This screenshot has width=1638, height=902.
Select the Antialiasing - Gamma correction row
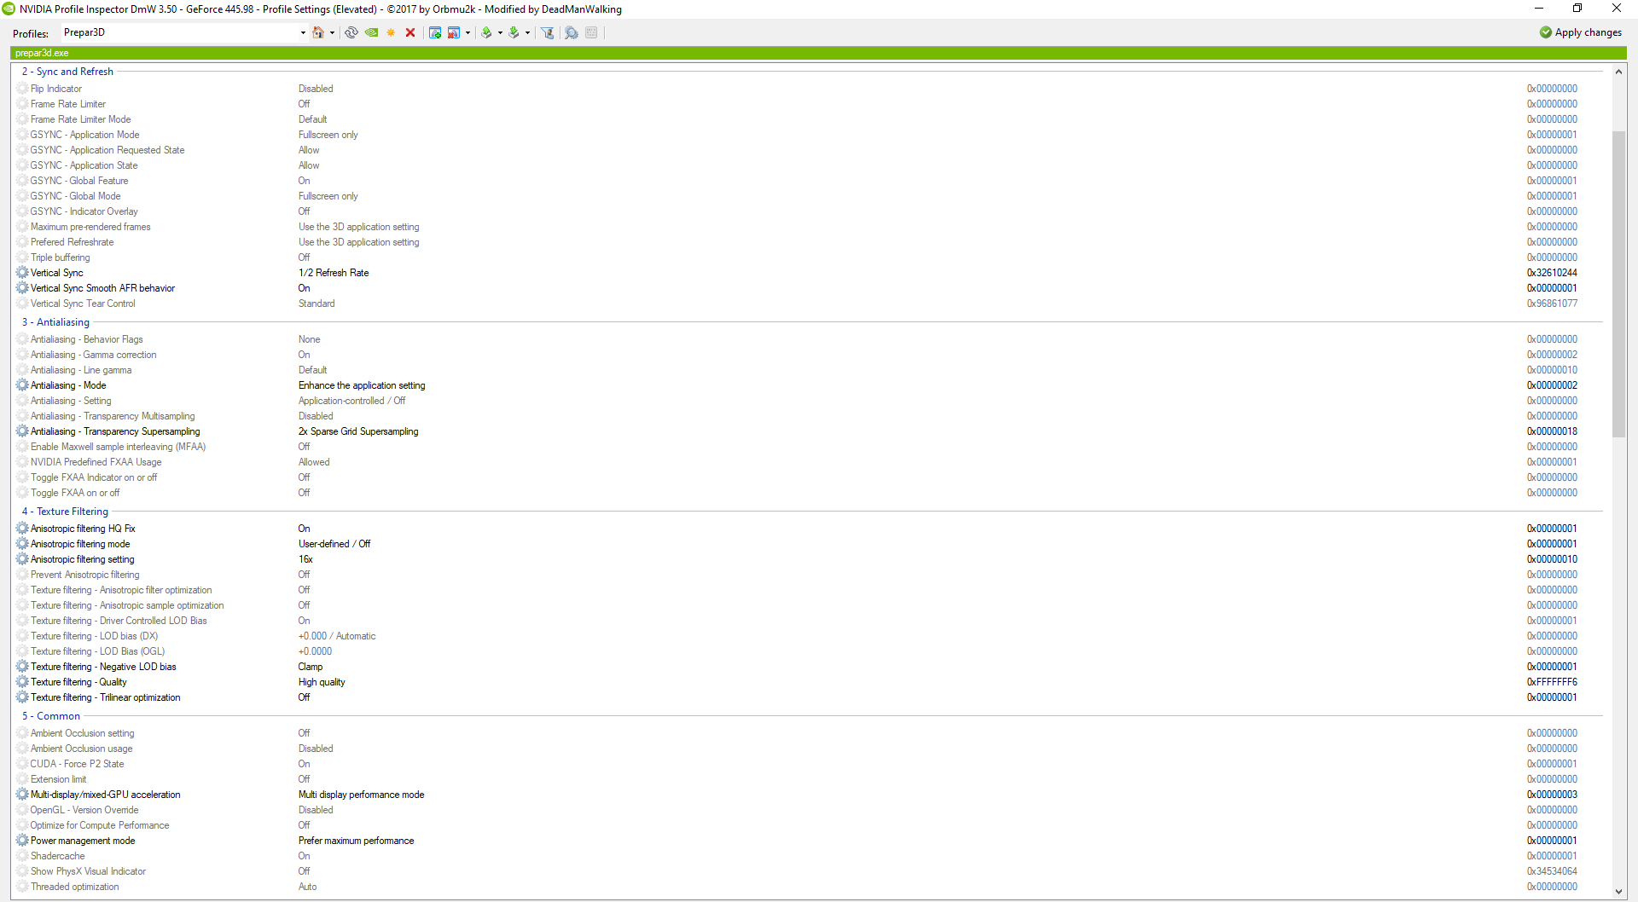(x=809, y=355)
